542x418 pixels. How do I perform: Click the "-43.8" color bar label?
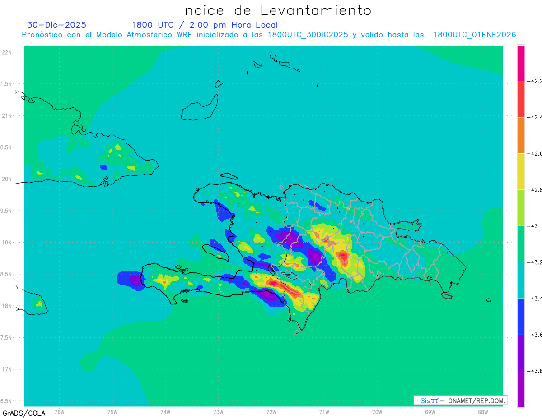point(534,371)
